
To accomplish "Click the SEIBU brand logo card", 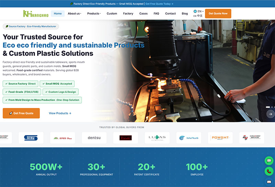I will [31, 138].
